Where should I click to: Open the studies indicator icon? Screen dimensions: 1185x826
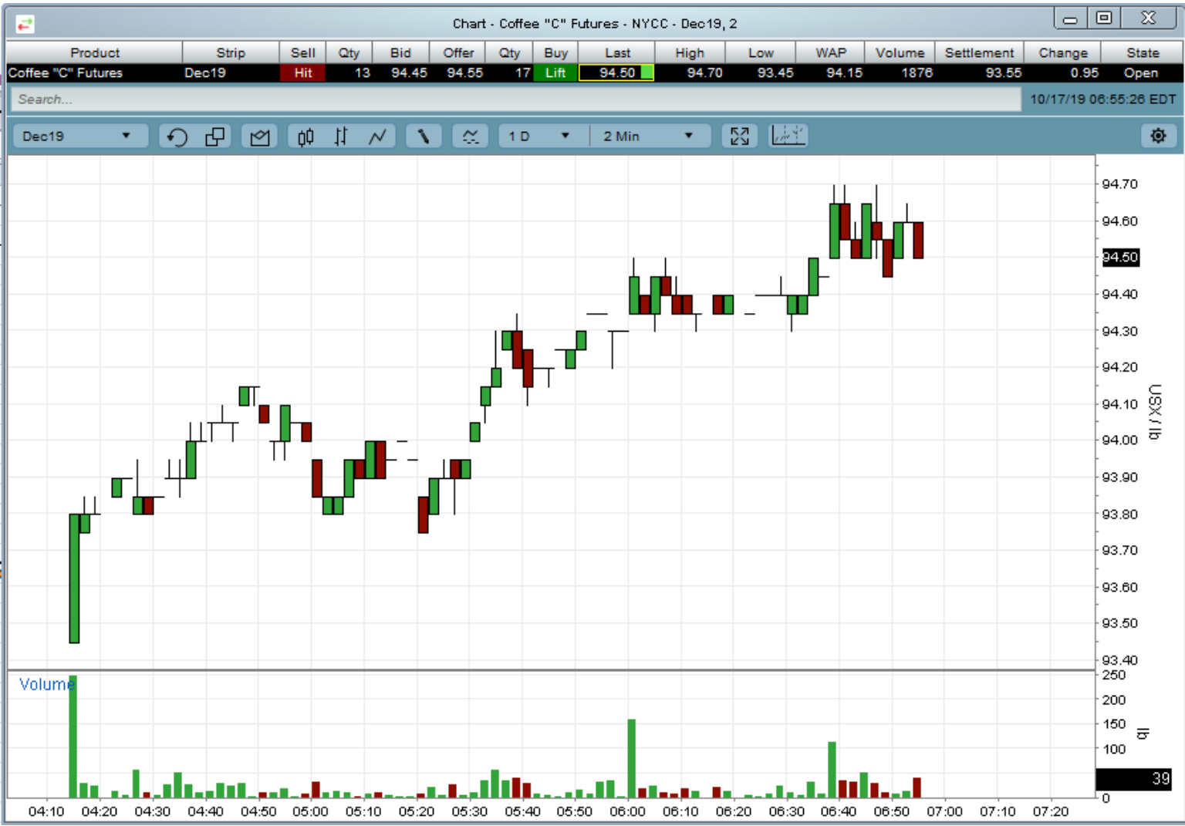(470, 137)
